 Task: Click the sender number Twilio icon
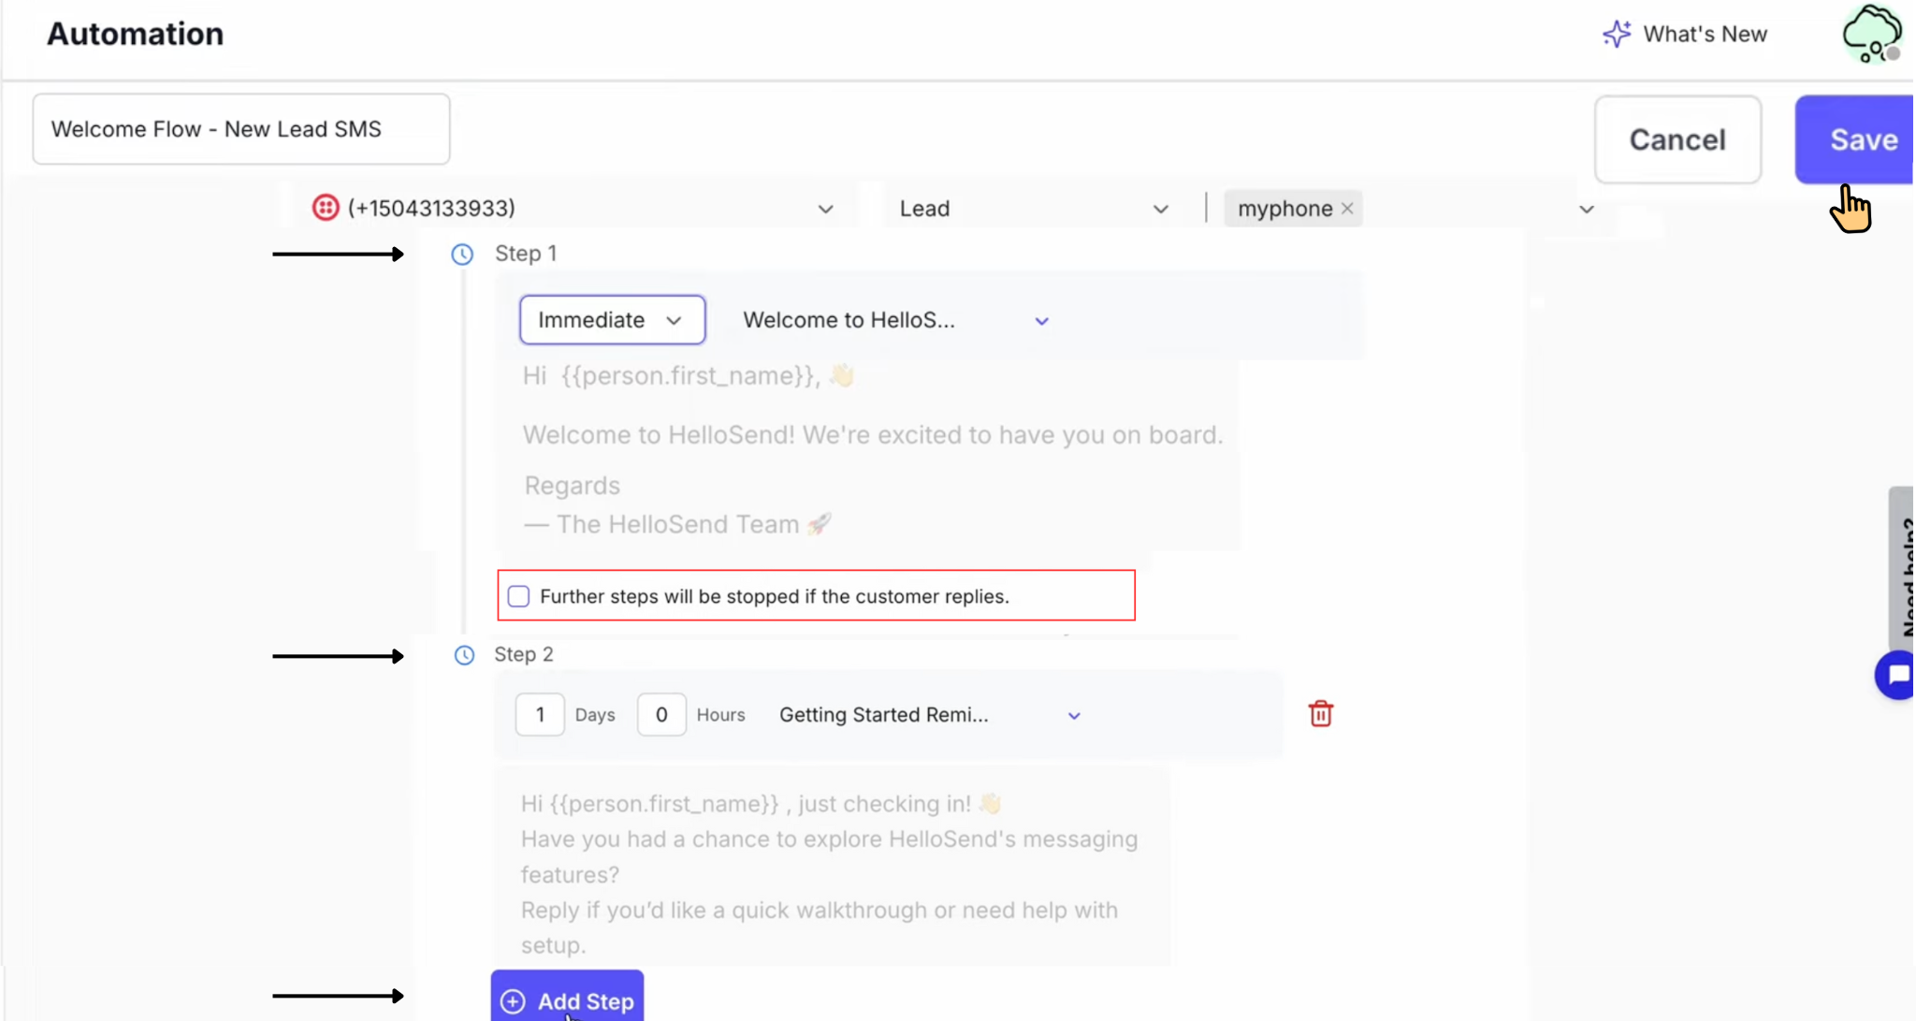pyautogui.click(x=325, y=207)
